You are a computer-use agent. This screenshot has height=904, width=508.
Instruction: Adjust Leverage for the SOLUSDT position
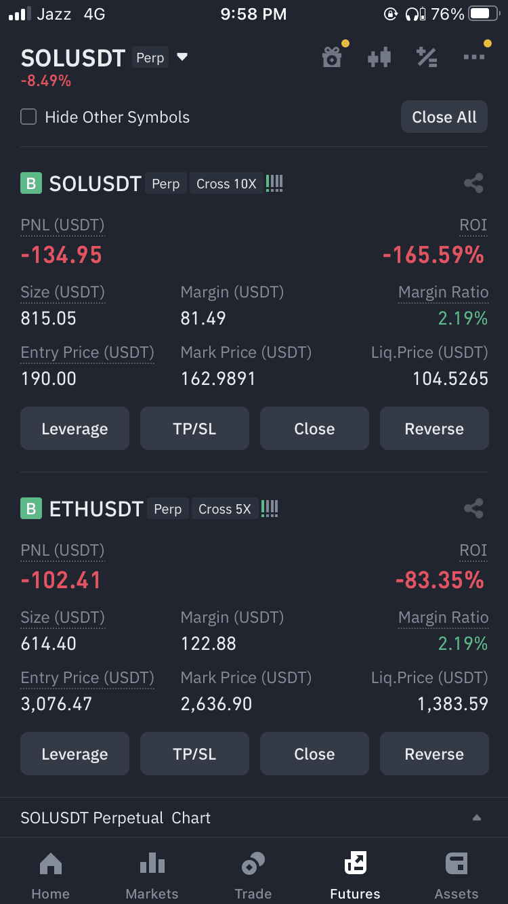[75, 428]
